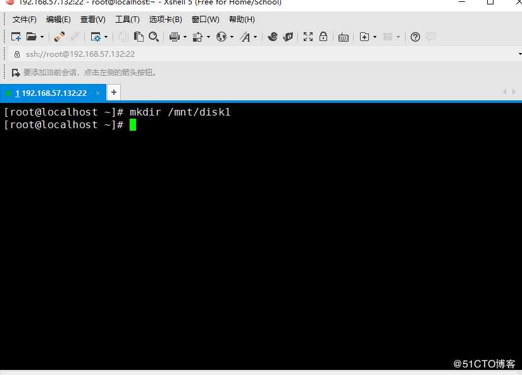Click the grayed layout tiles icon
Image resolution: width=522 pixels, height=375 pixels.
coord(388,37)
